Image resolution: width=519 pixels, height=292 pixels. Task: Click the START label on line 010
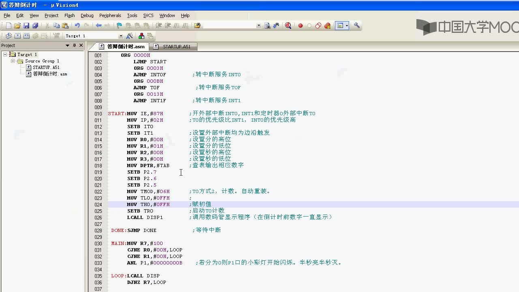pyautogui.click(x=117, y=114)
